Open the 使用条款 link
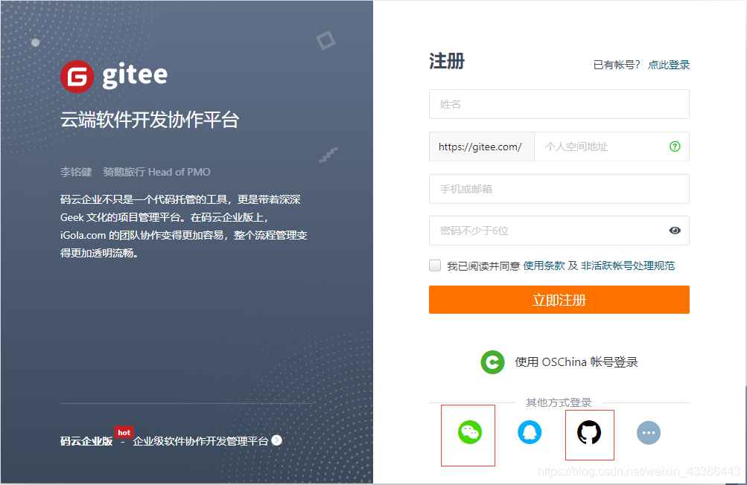Screen dimensions: 747x485 click(544, 266)
